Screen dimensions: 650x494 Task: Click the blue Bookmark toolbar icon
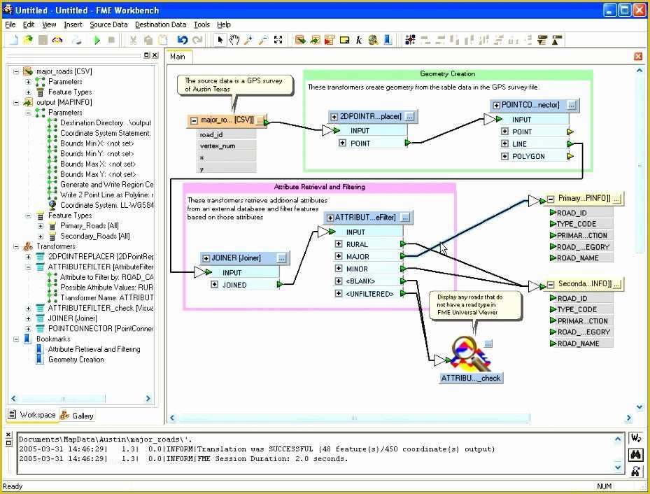point(388,40)
